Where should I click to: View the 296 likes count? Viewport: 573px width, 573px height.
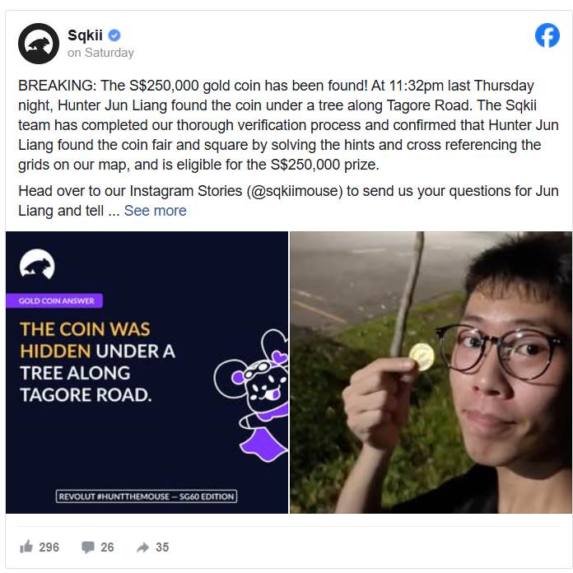49,547
